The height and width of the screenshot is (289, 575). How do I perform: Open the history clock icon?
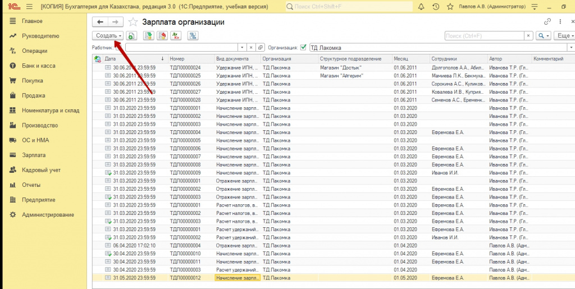[436, 7]
